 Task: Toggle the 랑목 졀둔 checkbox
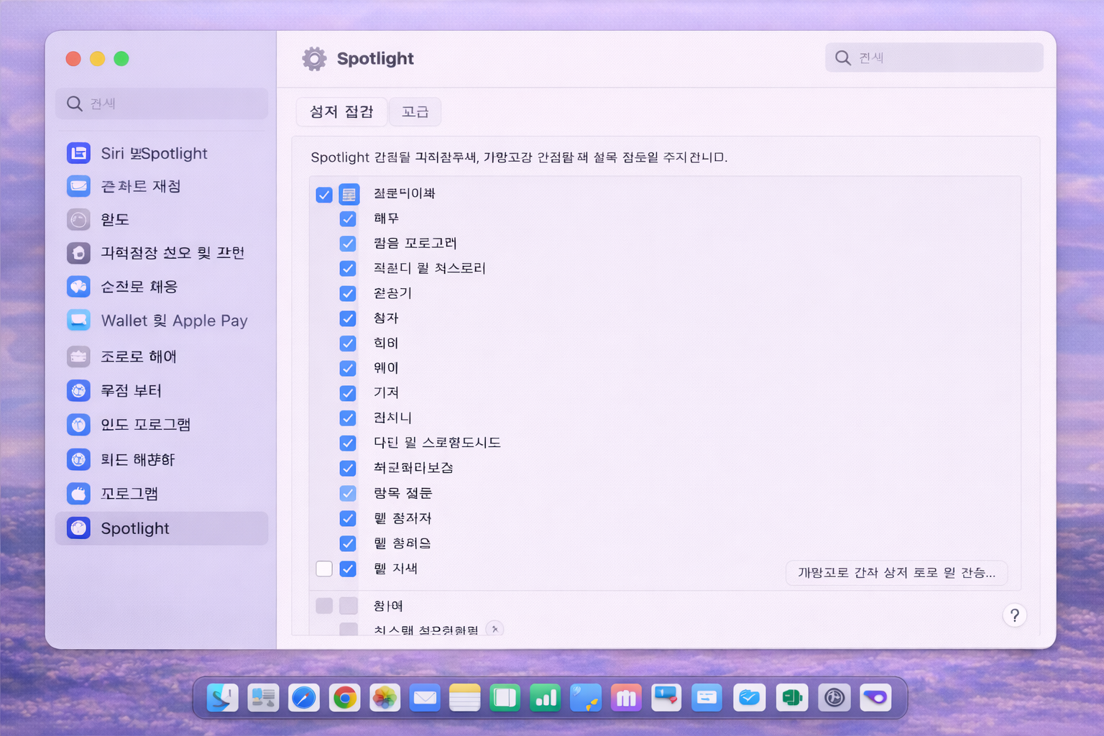tap(348, 493)
